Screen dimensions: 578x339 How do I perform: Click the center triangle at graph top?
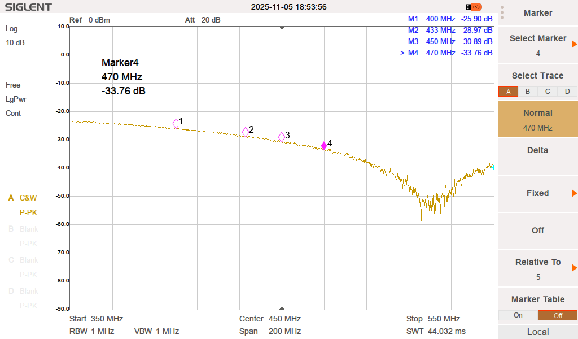click(x=282, y=27)
